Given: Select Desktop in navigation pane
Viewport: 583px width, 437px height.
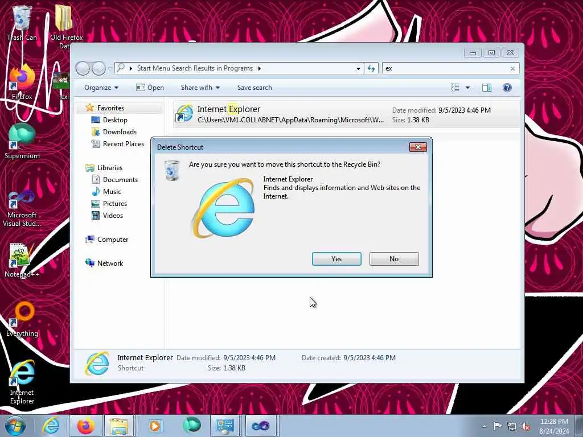Looking at the screenshot, I should (115, 120).
